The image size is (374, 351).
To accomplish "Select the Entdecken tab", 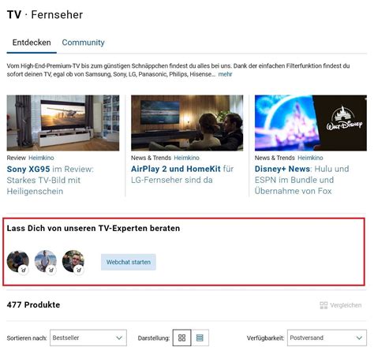I will click(32, 43).
